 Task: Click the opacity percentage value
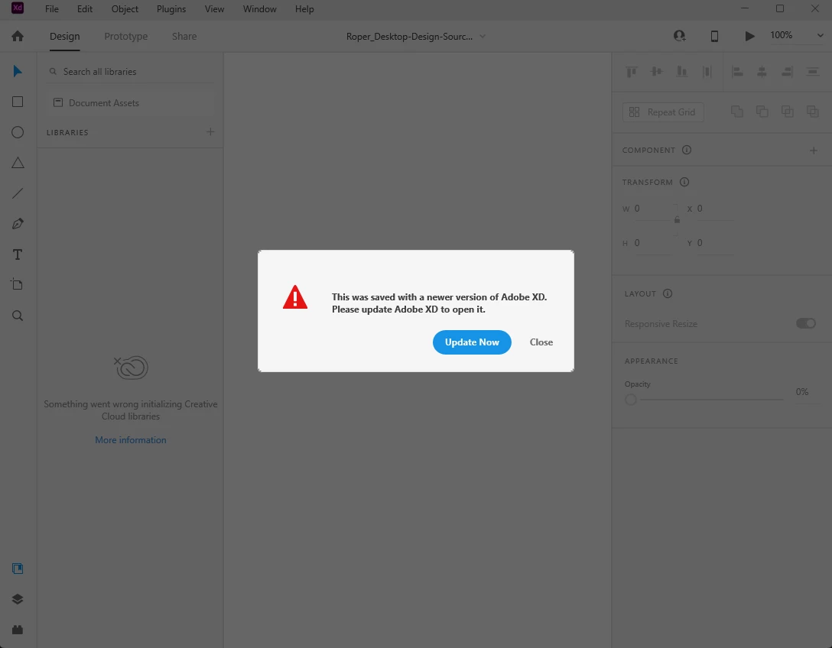(801, 392)
